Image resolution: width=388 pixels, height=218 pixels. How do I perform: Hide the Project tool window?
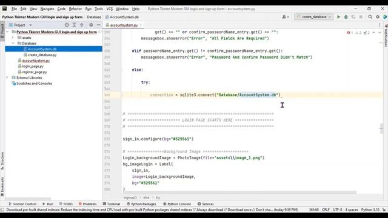point(98,25)
